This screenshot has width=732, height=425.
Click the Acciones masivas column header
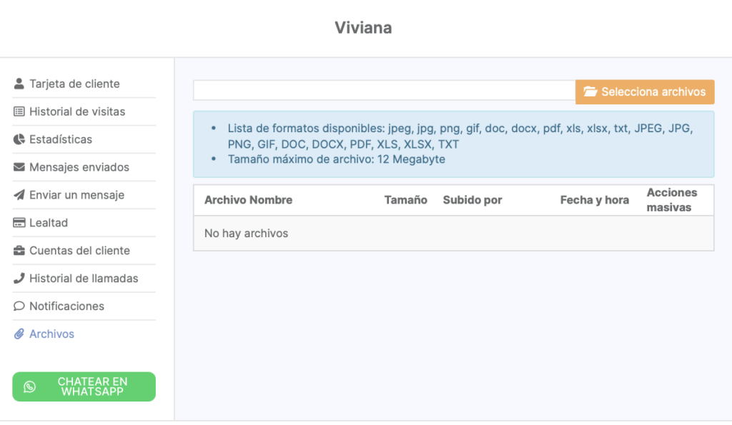point(671,200)
